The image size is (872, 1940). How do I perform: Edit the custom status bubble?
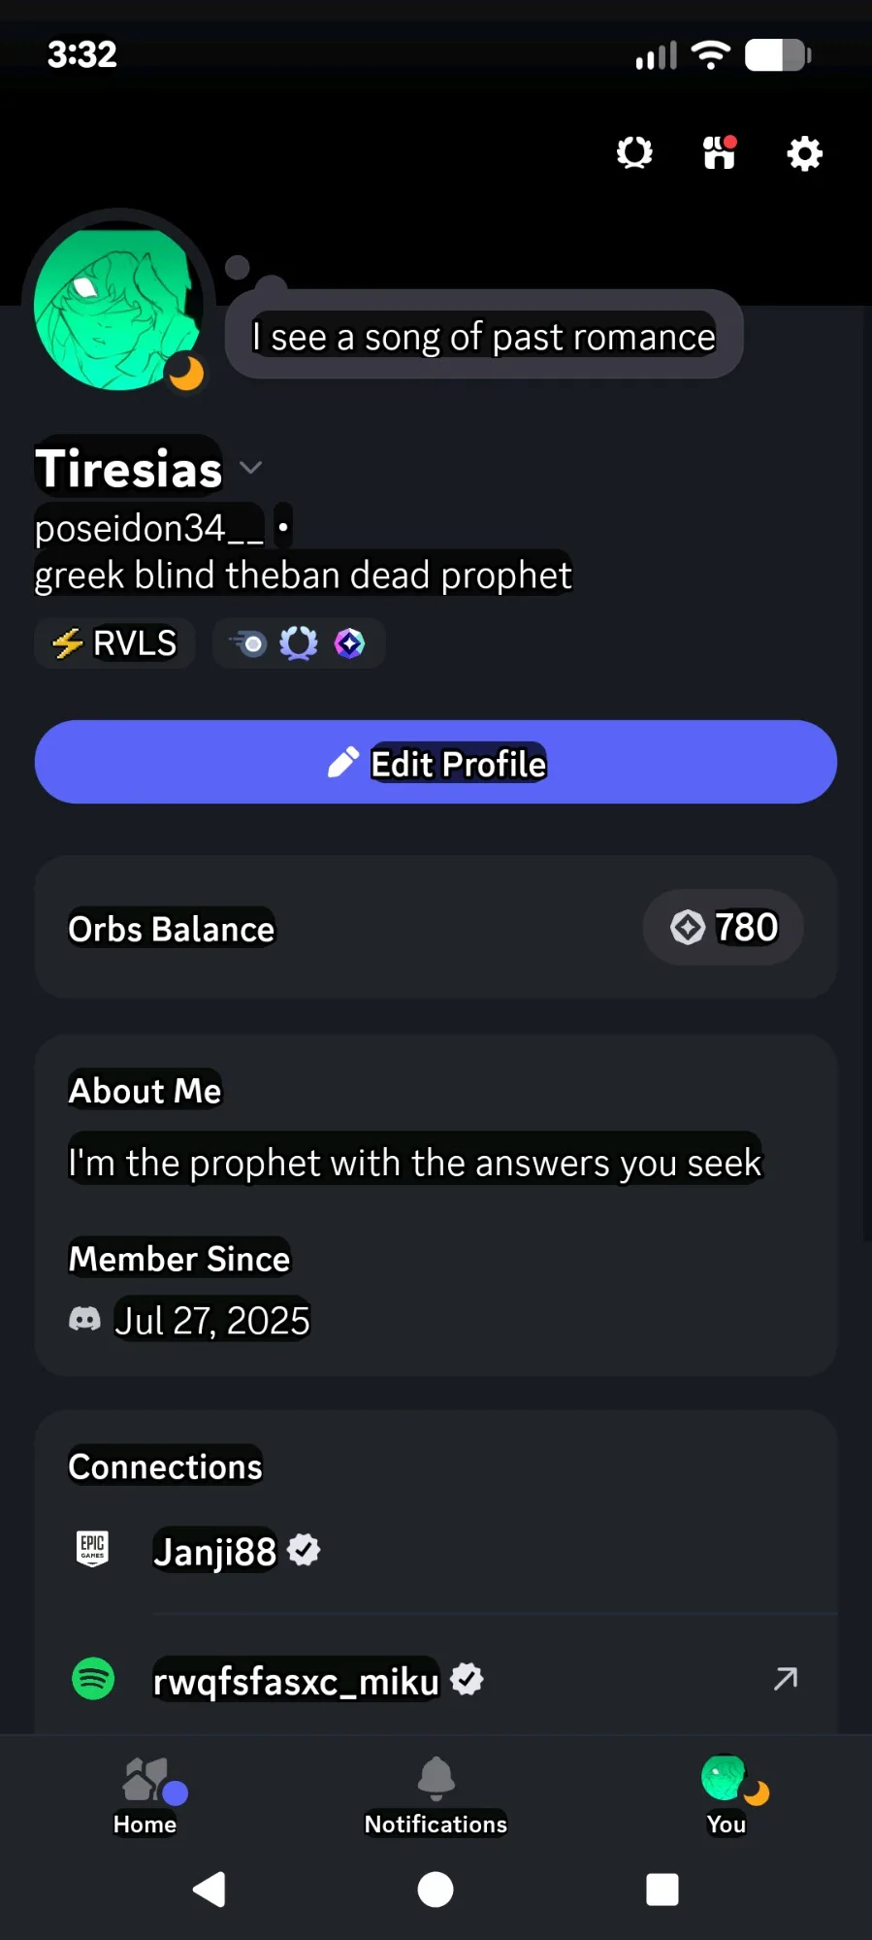(x=483, y=336)
